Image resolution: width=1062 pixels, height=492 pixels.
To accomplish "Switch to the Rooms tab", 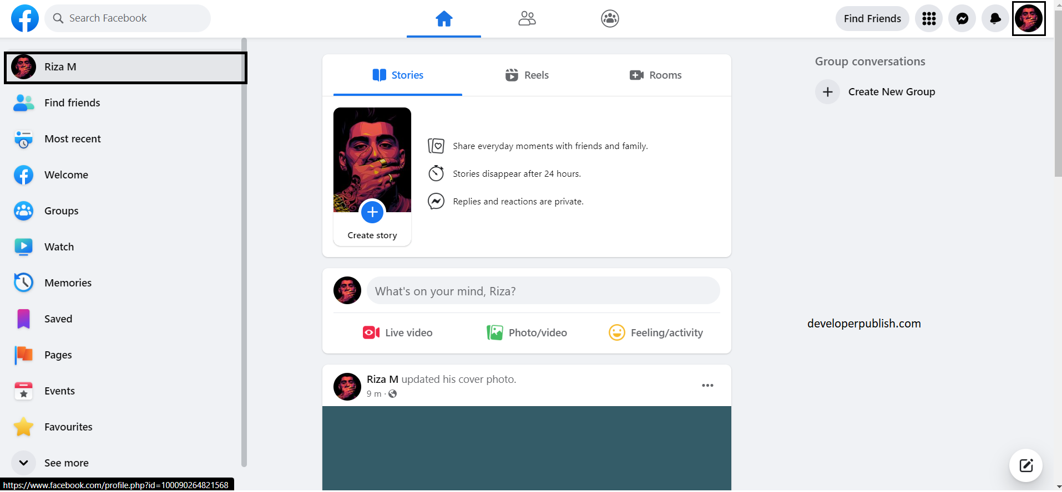I will click(655, 75).
